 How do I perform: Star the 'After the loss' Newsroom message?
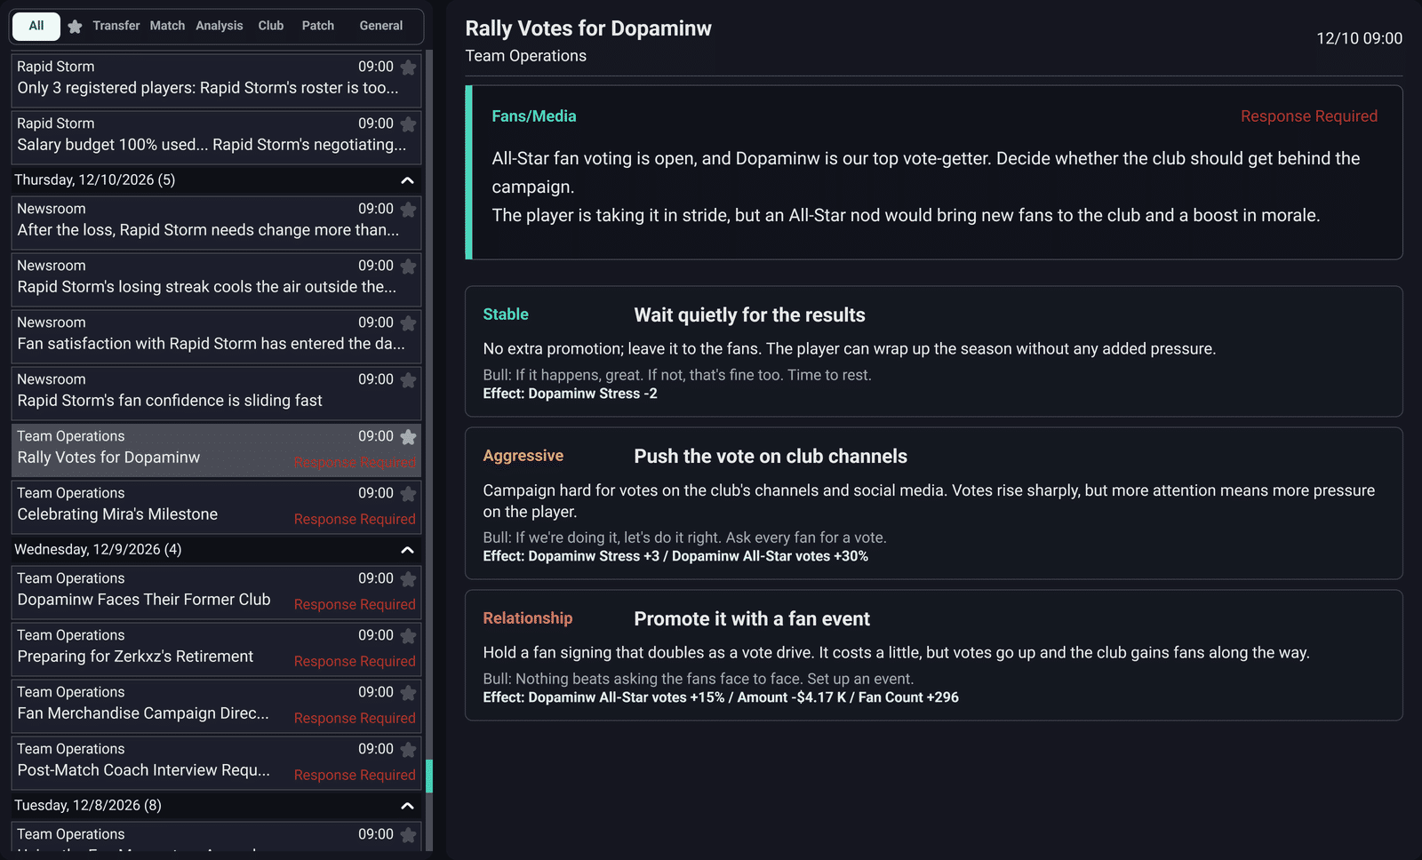(408, 210)
